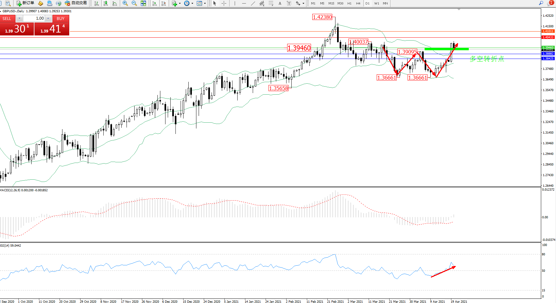
Task: Open the search magnifier icon
Action: click(541, 3)
